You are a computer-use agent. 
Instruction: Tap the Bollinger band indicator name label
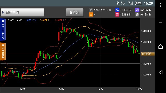pyautogui.click(x=15, y=20)
